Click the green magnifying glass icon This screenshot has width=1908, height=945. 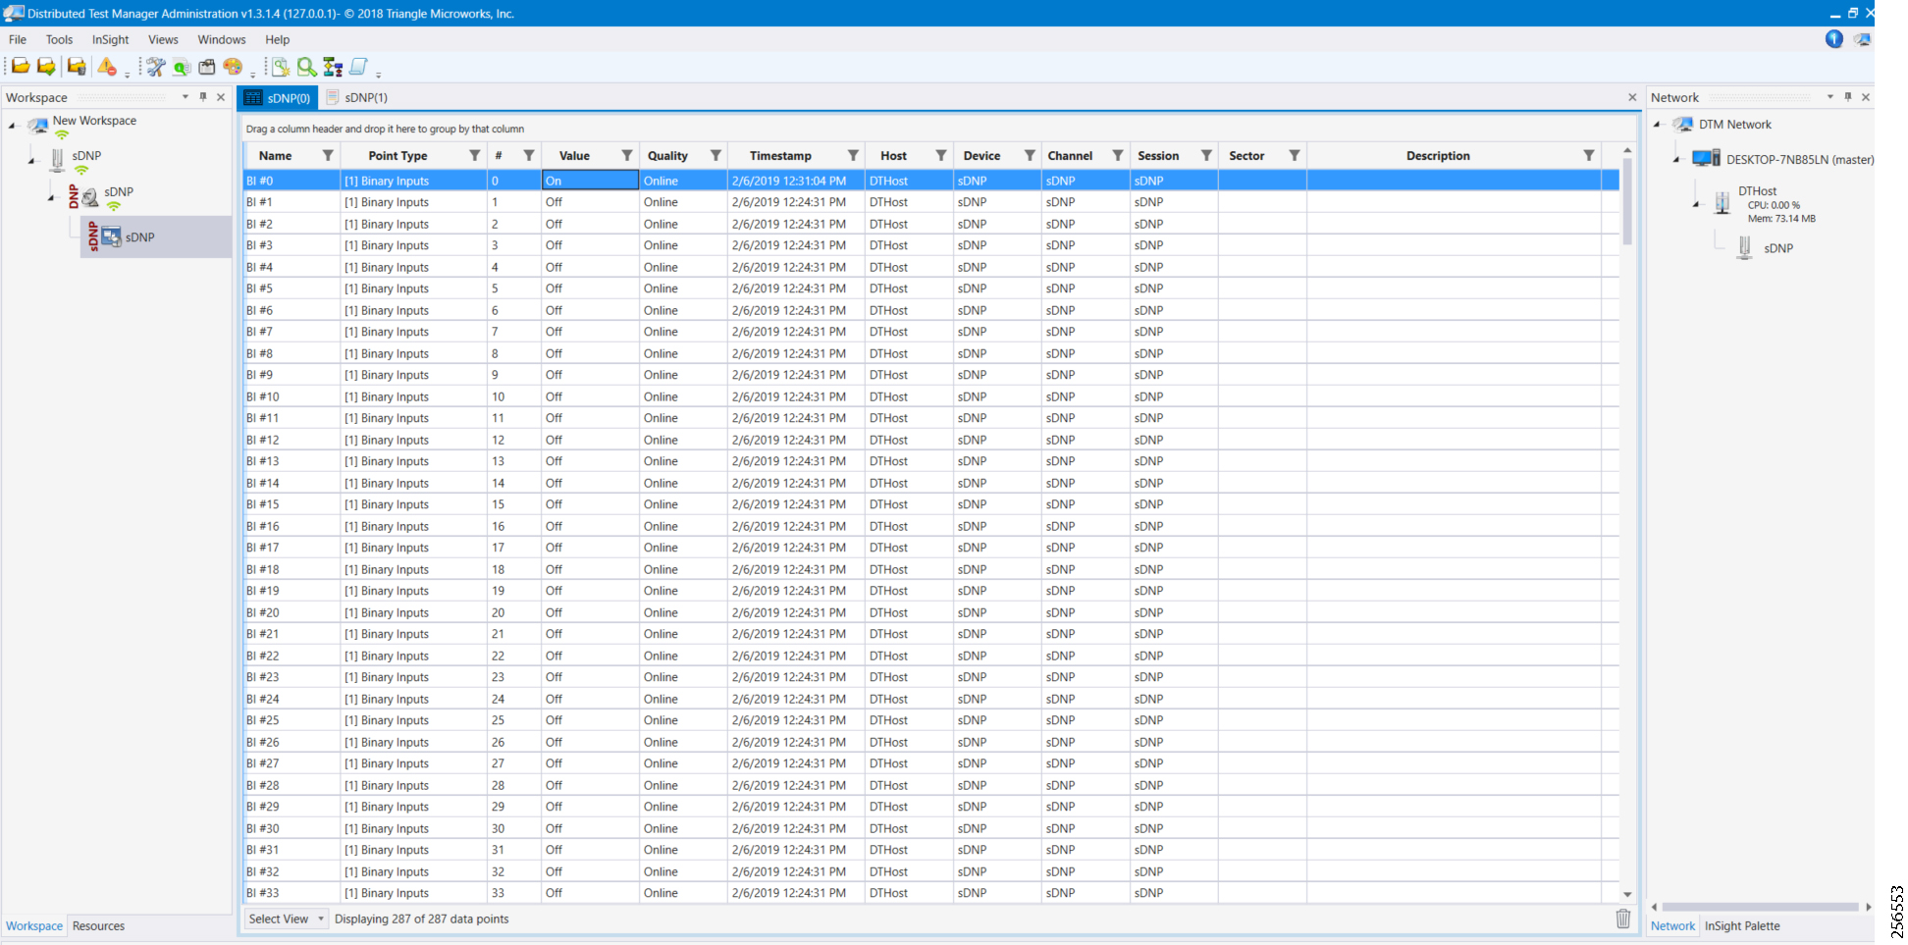pos(307,67)
